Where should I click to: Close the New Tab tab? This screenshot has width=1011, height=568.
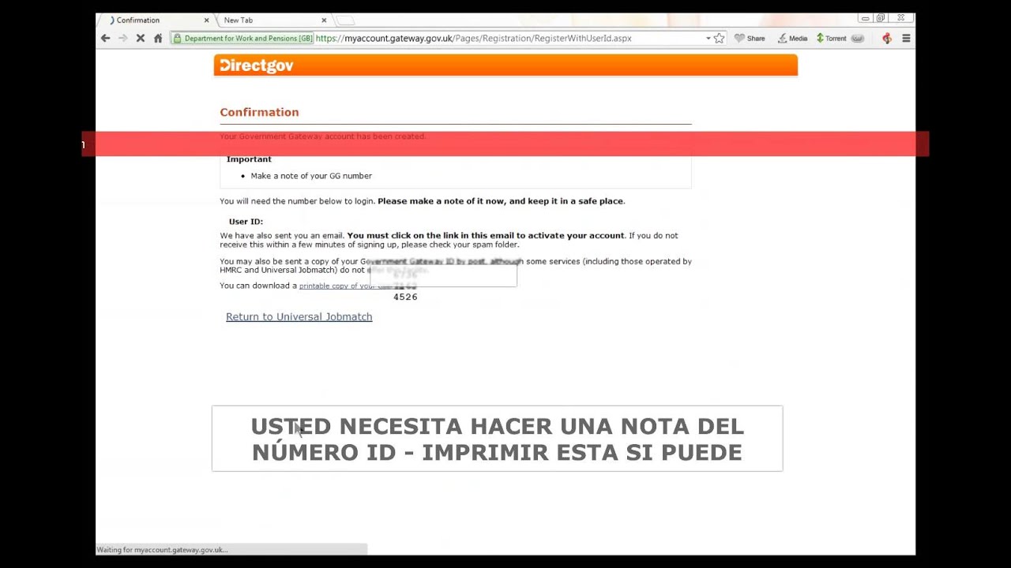click(324, 21)
